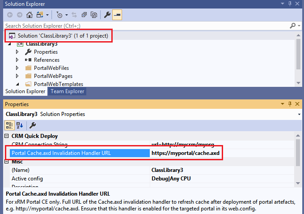Click the Home icon in Solution Explorer toolbar
The width and height of the screenshot is (304, 214).
pos(30,15)
